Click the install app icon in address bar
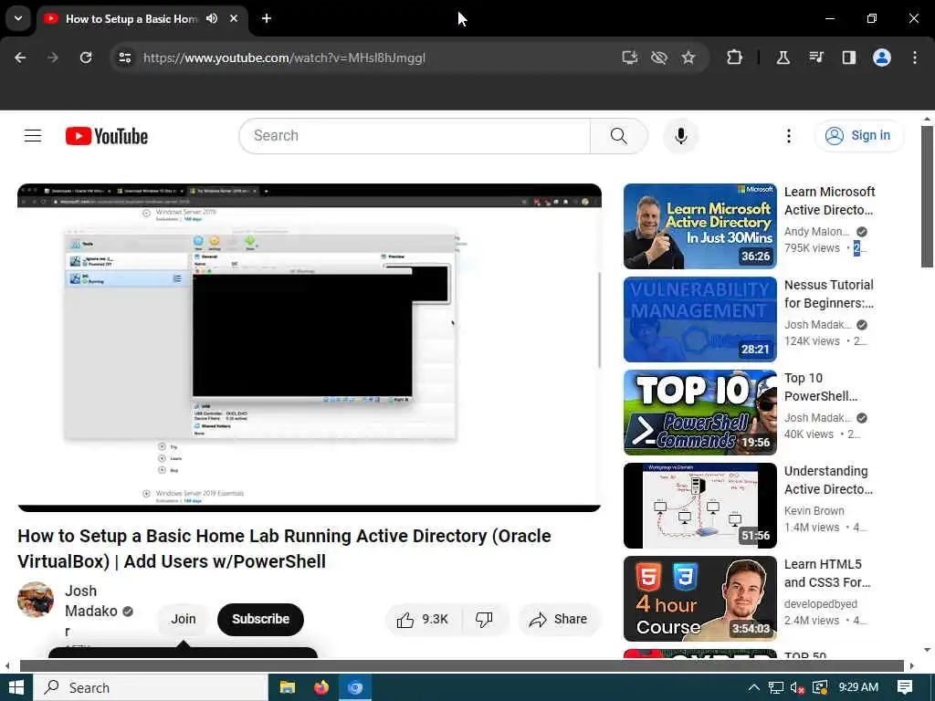The width and height of the screenshot is (935, 701). 630,58
